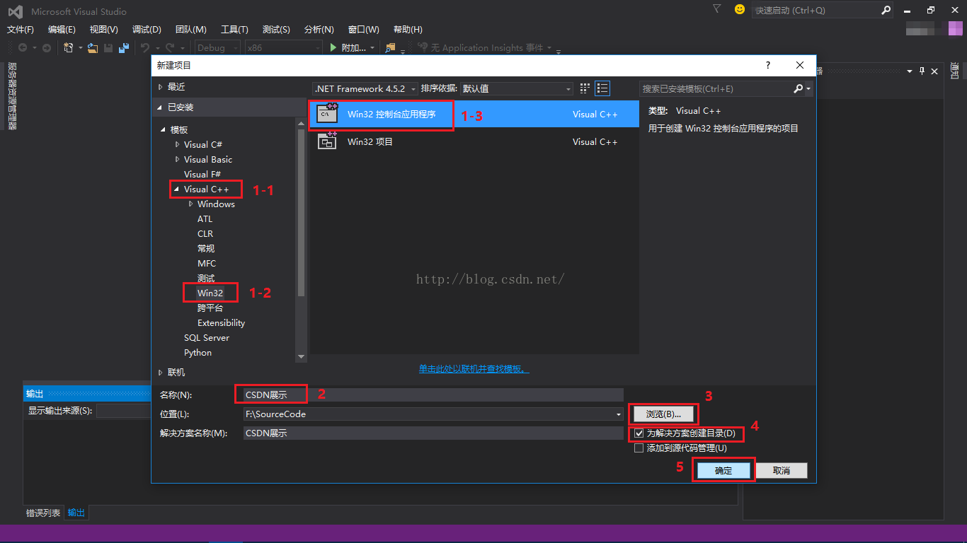This screenshot has width=967, height=543.
Task: Open the 调试(D) menu
Action: [x=147, y=29]
